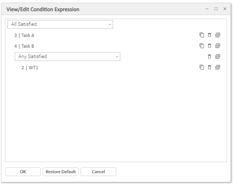
Task: Click Restore Default button
Action: point(61,172)
